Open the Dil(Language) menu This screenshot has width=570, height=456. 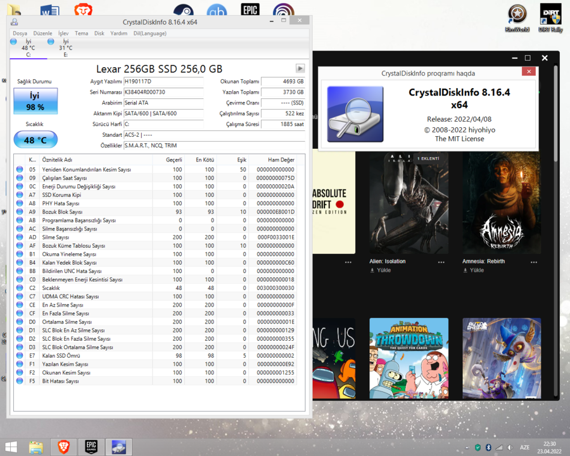(149, 33)
